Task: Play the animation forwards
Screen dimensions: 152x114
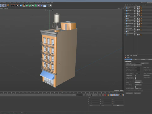Action: 92,95
